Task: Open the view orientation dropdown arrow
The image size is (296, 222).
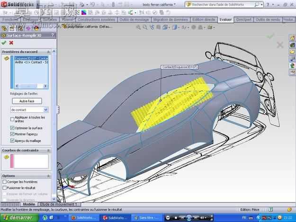Action: [x=169, y=28]
